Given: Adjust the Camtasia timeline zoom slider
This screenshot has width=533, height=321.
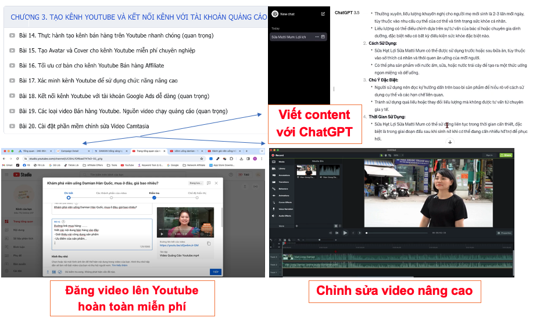Looking at the screenshot, I should click(x=319, y=240).
